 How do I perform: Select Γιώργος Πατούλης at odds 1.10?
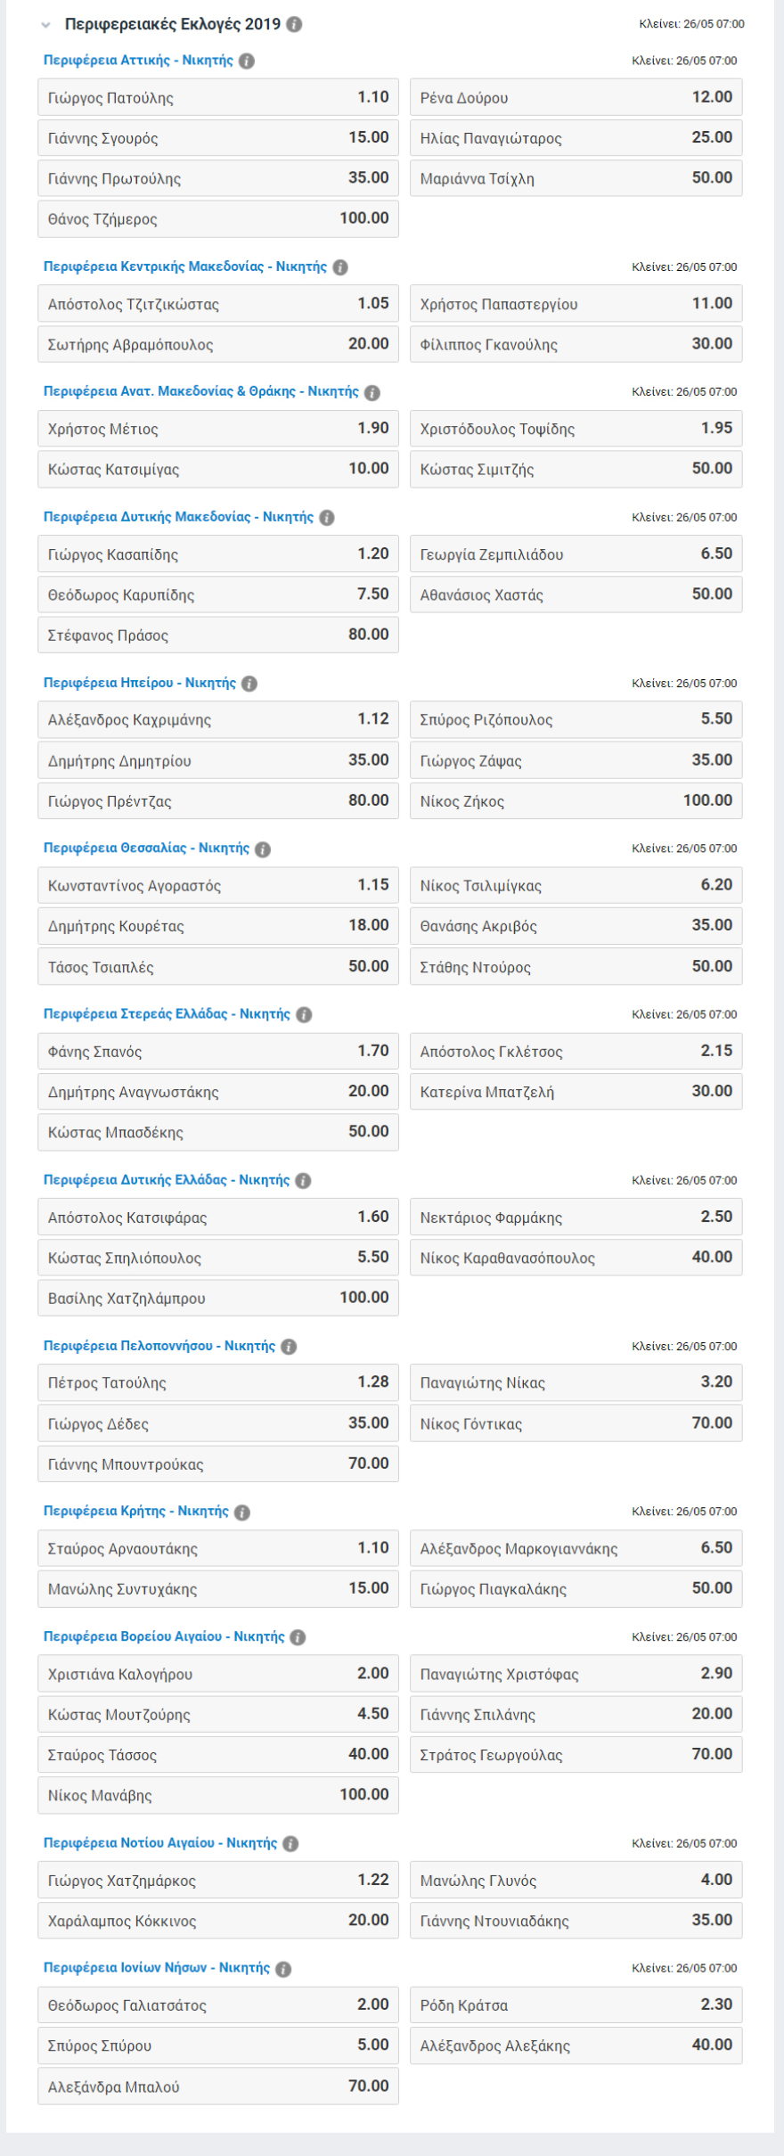coord(217,98)
